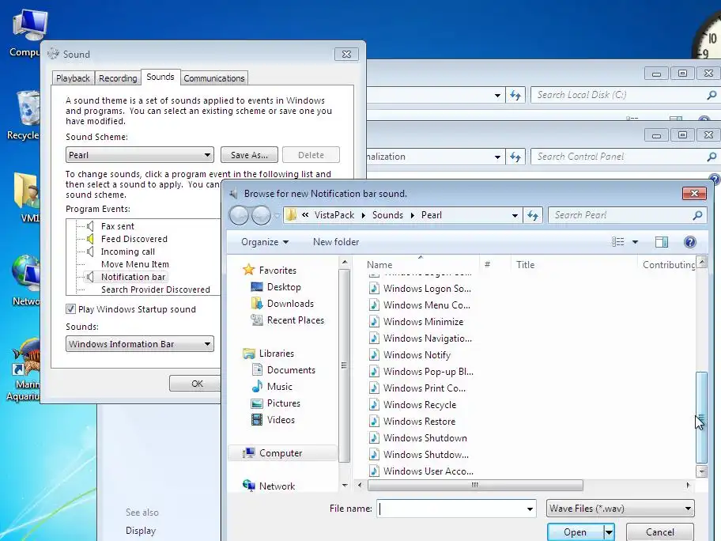The image size is (721, 541).
Task: Open the Network desktop icon
Action: click(x=25, y=281)
